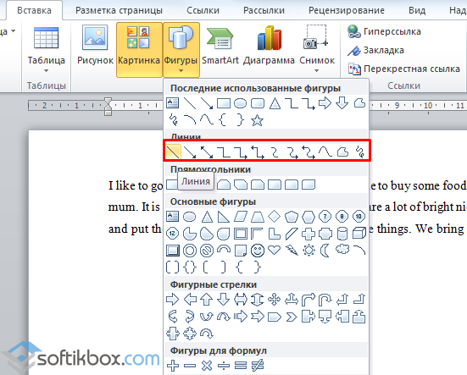Image resolution: width=467 pixels, height=375 pixels.
Task: Choose the heart shape
Action: pos(274,250)
